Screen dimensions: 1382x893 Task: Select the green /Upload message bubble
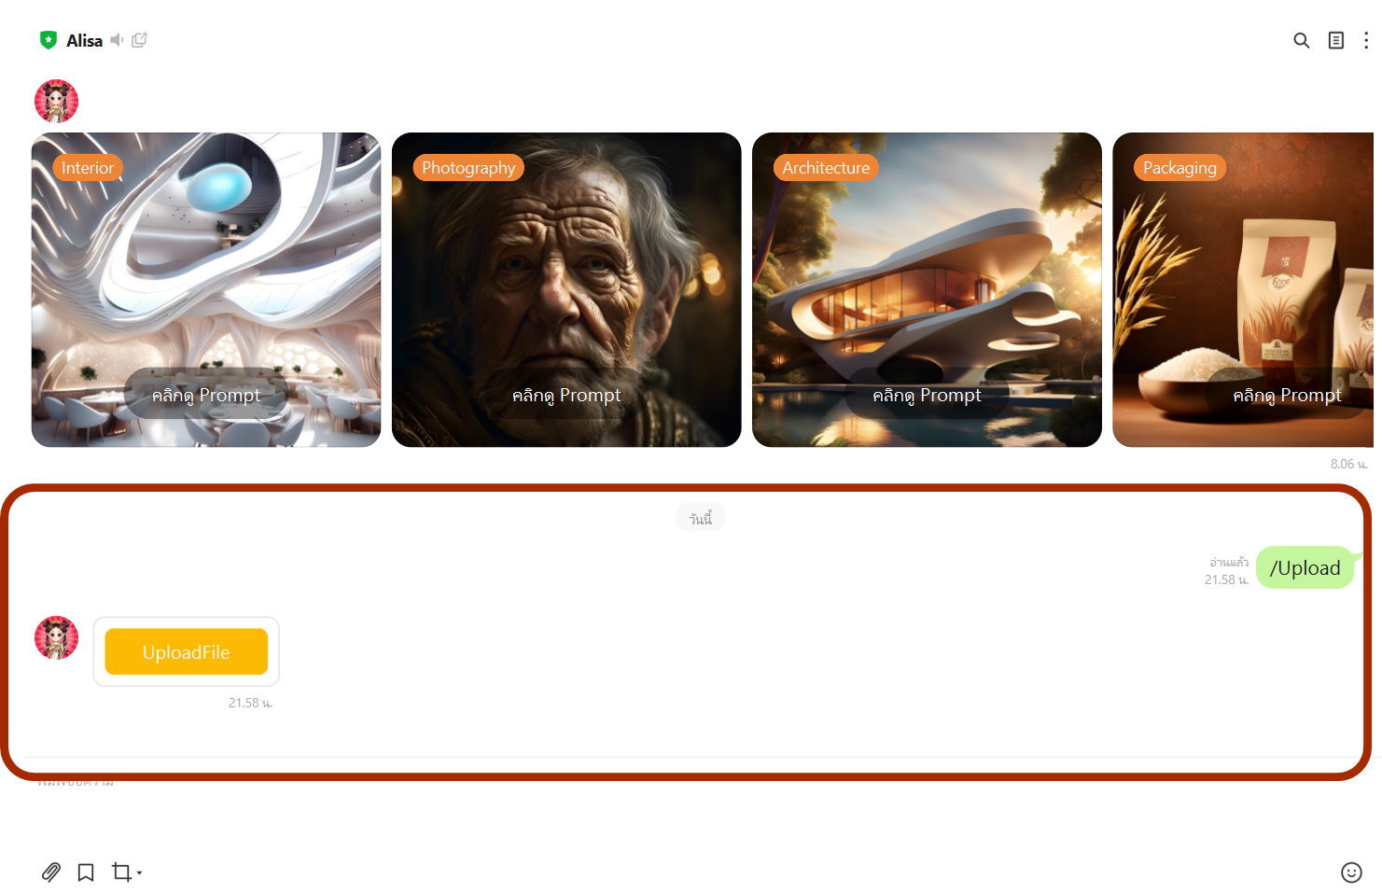point(1305,567)
